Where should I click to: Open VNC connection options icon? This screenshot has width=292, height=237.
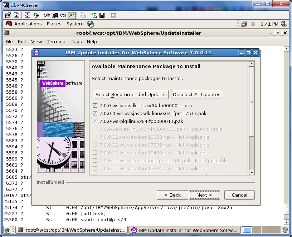(8, 15)
